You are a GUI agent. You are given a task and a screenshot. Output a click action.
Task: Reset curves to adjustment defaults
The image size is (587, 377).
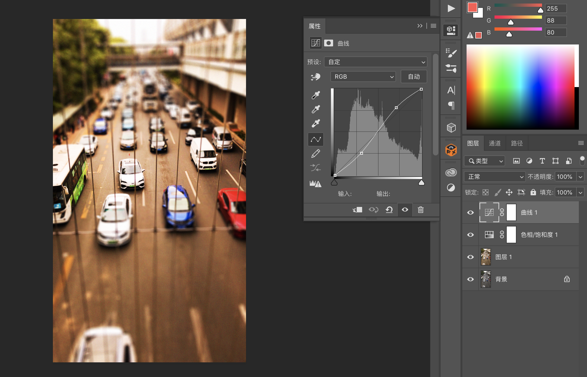[389, 210]
